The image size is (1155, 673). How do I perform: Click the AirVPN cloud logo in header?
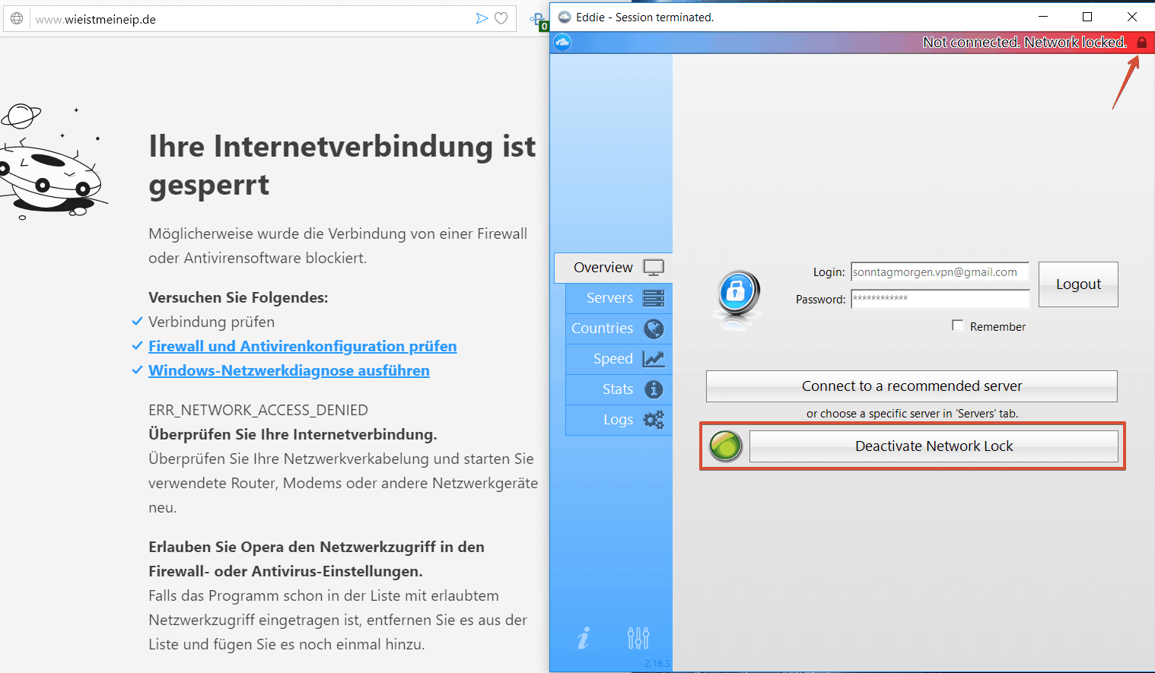[562, 43]
